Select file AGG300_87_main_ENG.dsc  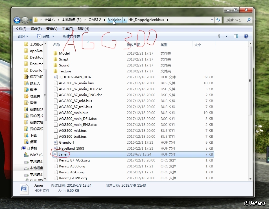click(80, 95)
